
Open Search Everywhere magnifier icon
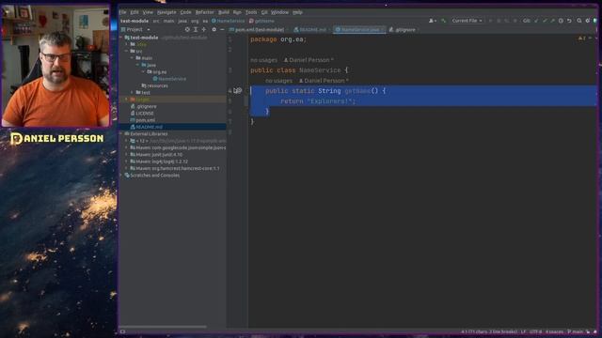pyautogui.click(x=579, y=21)
